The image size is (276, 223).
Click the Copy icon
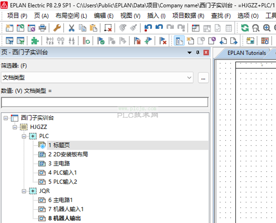pyautogui.click(x=82, y=28)
